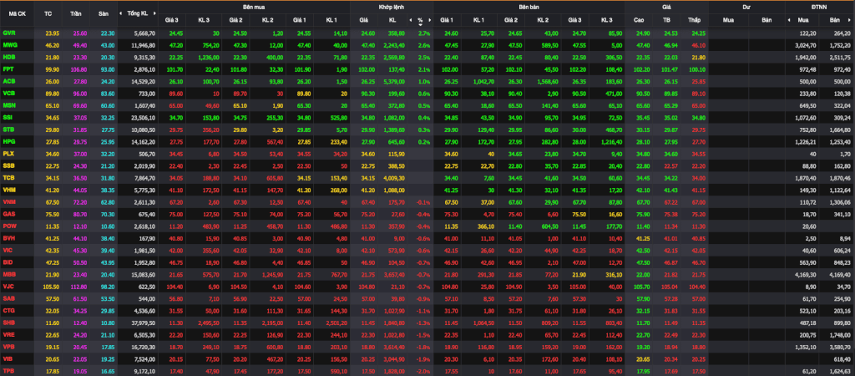
Task: Open GVR stock symbol
Action: [x=8, y=33]
